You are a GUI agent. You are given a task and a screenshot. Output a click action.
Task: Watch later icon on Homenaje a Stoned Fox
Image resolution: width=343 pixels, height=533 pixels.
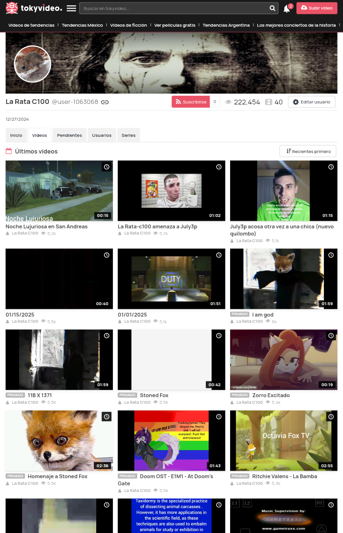(107, 417)
